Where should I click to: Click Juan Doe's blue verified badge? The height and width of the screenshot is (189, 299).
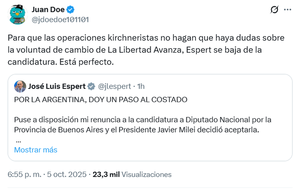(71, 10)
